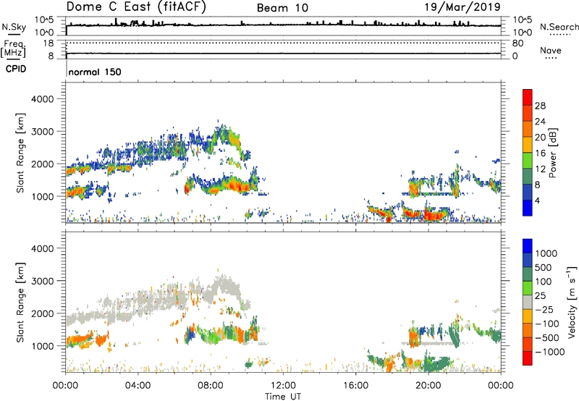579x401 pixels.
Task: Click the power colorbar value 16
Action: tap(540, 153)
